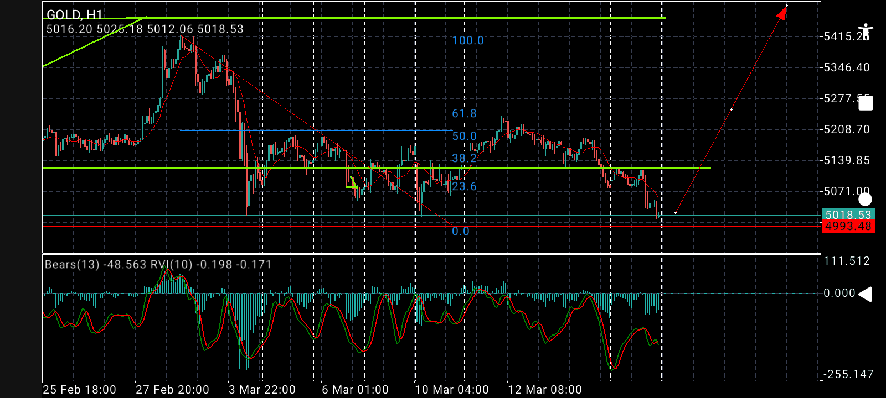Select the teal 5018.53 current price tag
This screenshot has width=886, height=398.
pos(848,214)
